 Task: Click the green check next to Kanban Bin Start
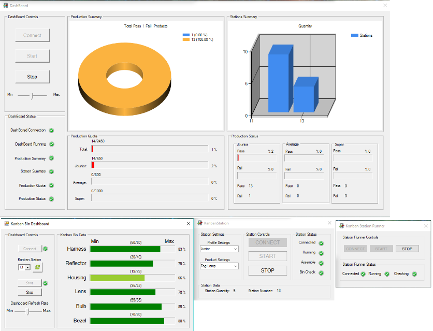[46, 283]
